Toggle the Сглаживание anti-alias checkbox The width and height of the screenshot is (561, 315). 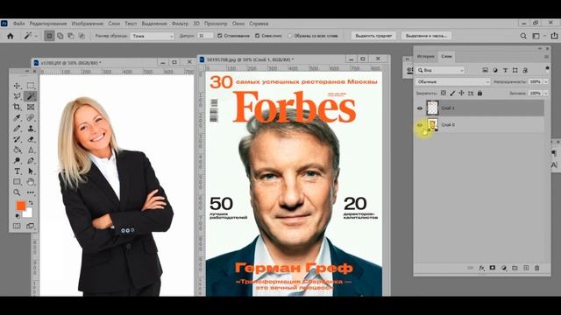pyautogui.click(x=220, y=36)
